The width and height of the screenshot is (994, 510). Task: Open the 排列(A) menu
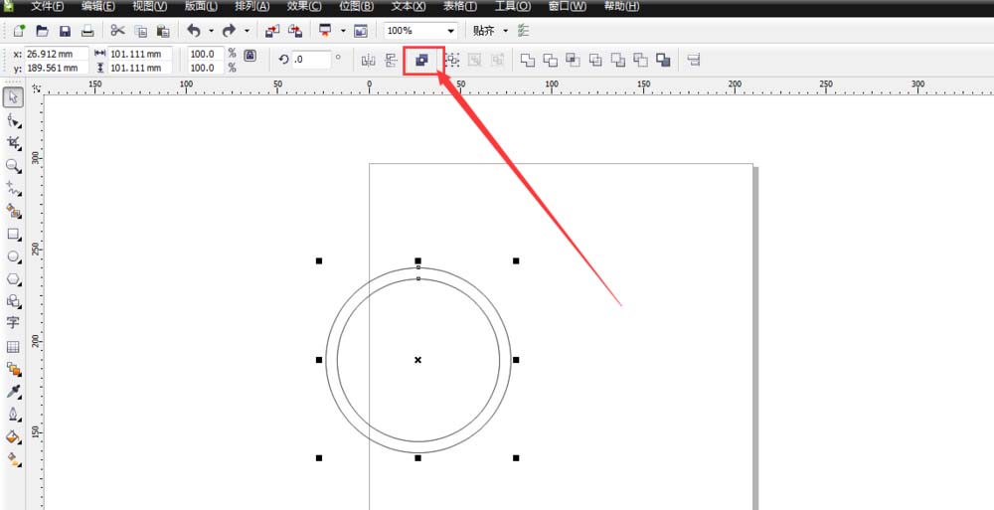(x=252, y=6)
